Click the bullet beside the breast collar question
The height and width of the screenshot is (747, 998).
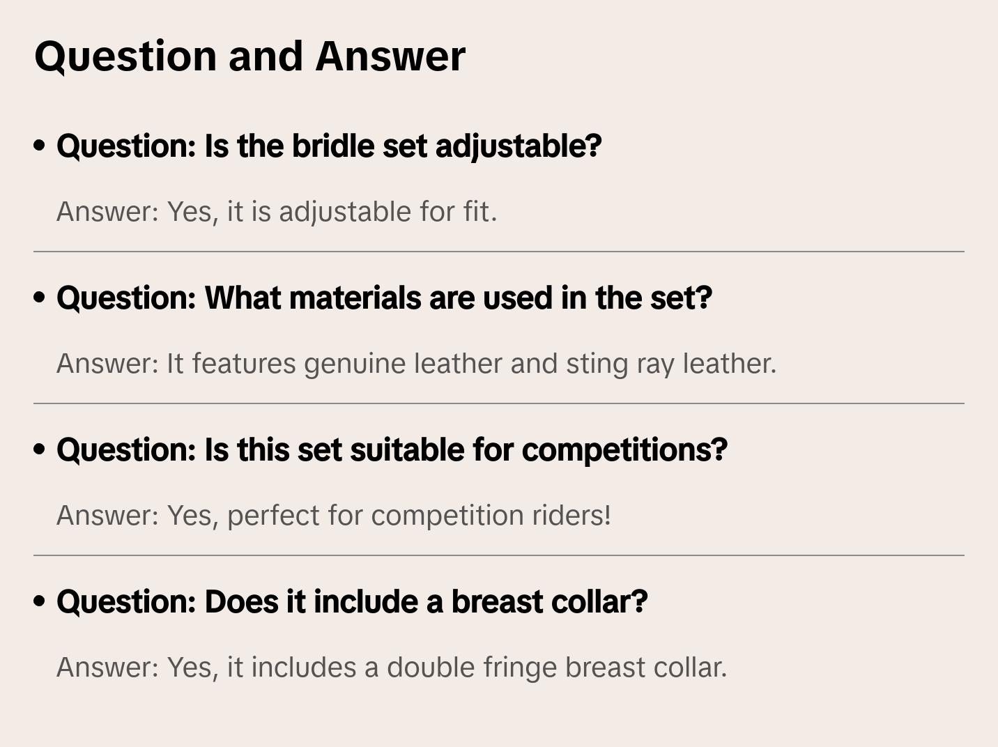pos(40,602)
